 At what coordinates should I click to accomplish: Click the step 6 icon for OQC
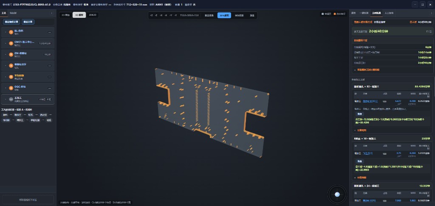pos(11,88)
